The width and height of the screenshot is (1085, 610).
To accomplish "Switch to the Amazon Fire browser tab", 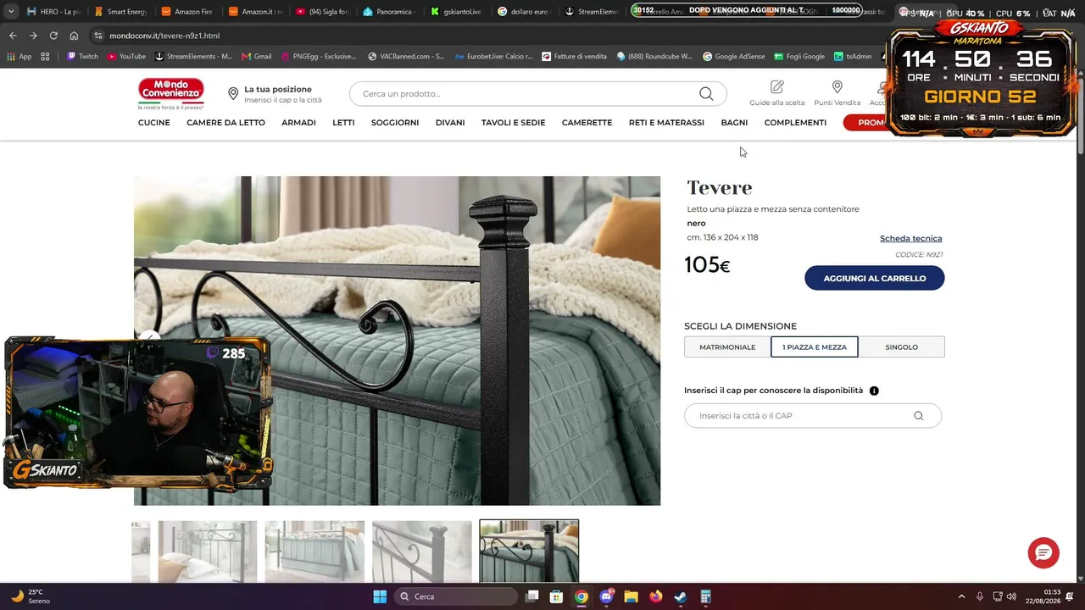I will 186,12.
